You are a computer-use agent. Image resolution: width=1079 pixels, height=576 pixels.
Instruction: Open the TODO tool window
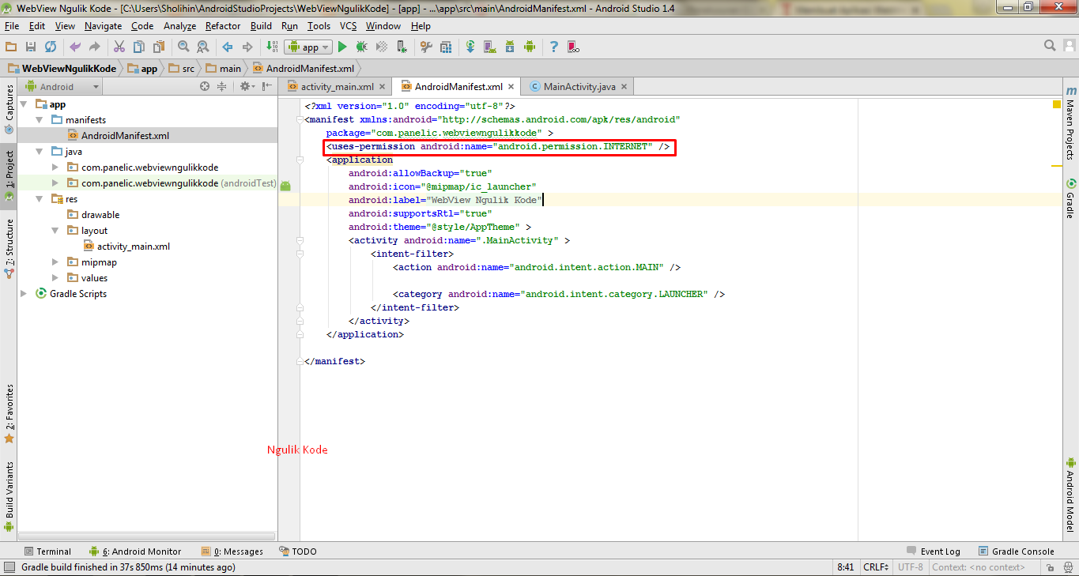click(x=298, y=552)
